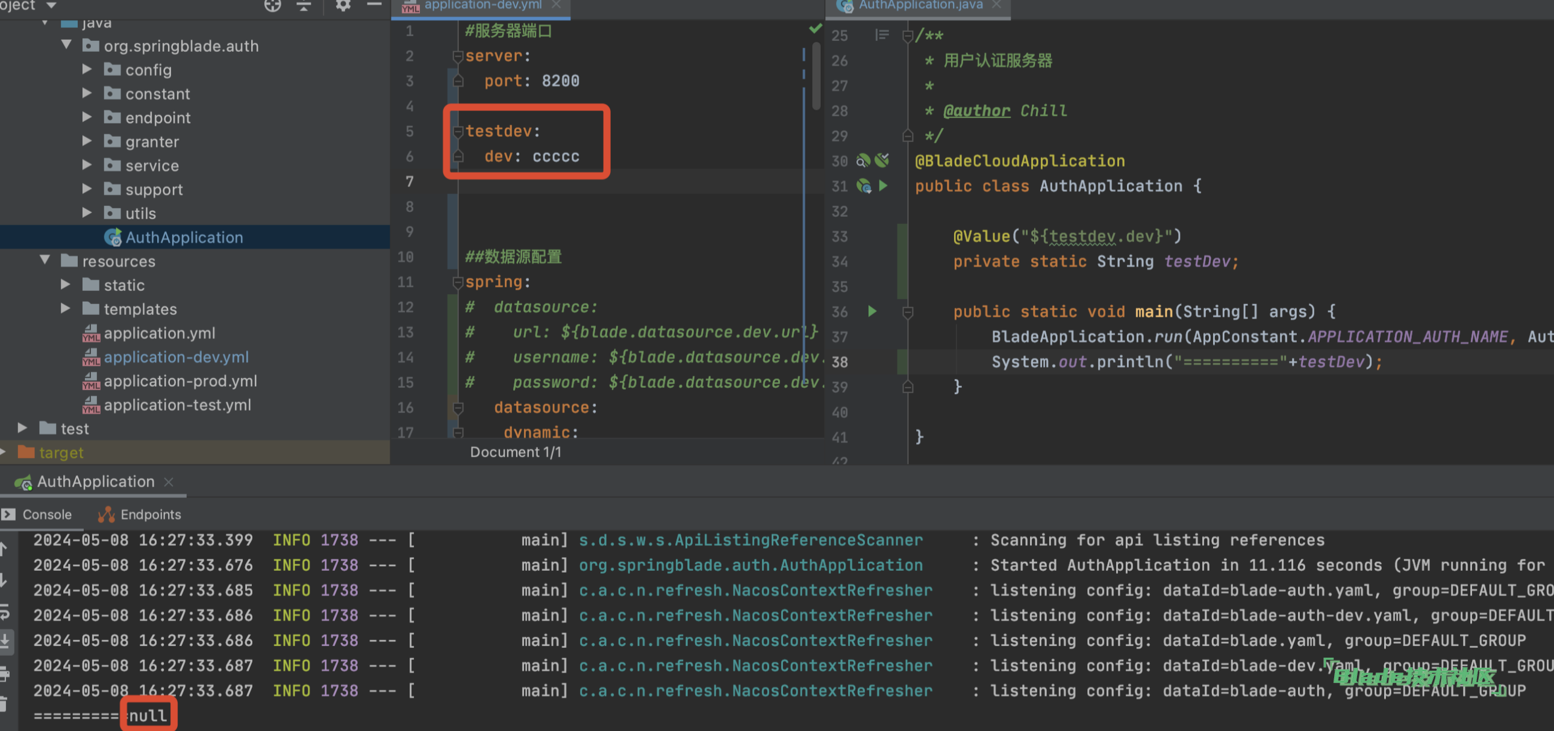Fold the datasource block at line 16
Viewport: 1554px width, 731px height.
[458, 408]
